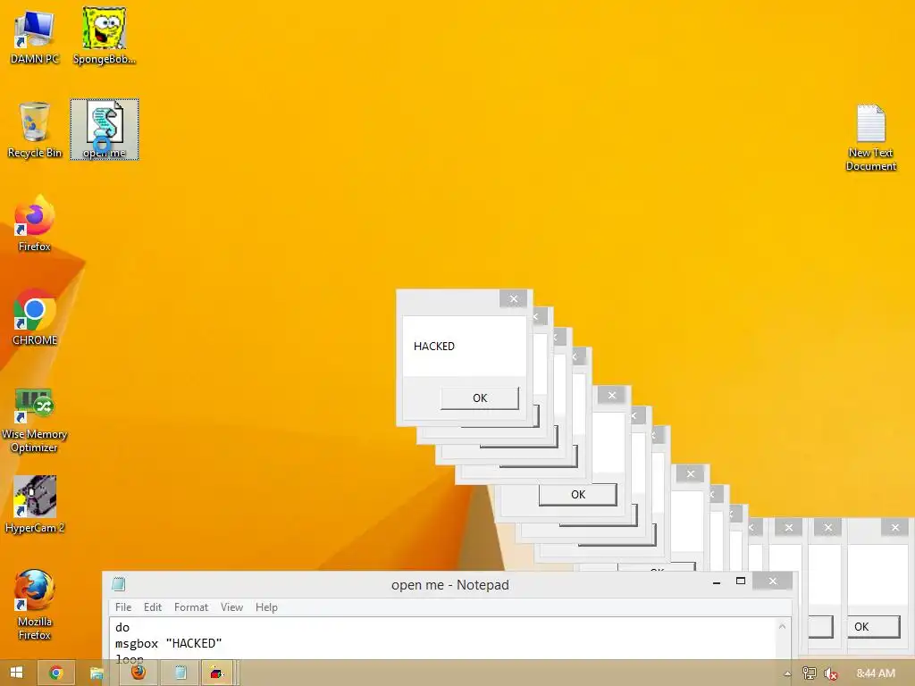This screenshot has width=915, height=686.
Task: Open Notepad's Format menu
Action: [x=191, y=607]
